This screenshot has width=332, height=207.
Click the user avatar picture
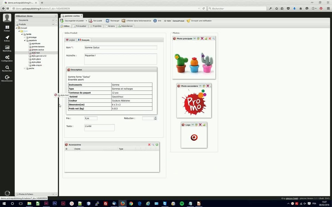point(7,18)
